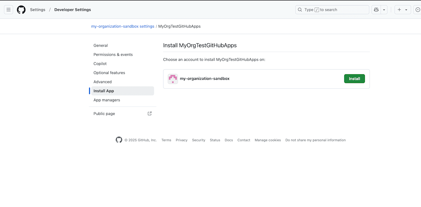Click the Developer Settings breadcrumb
Viewport: 421px width, 207px height.
click(x=73, y=10)
